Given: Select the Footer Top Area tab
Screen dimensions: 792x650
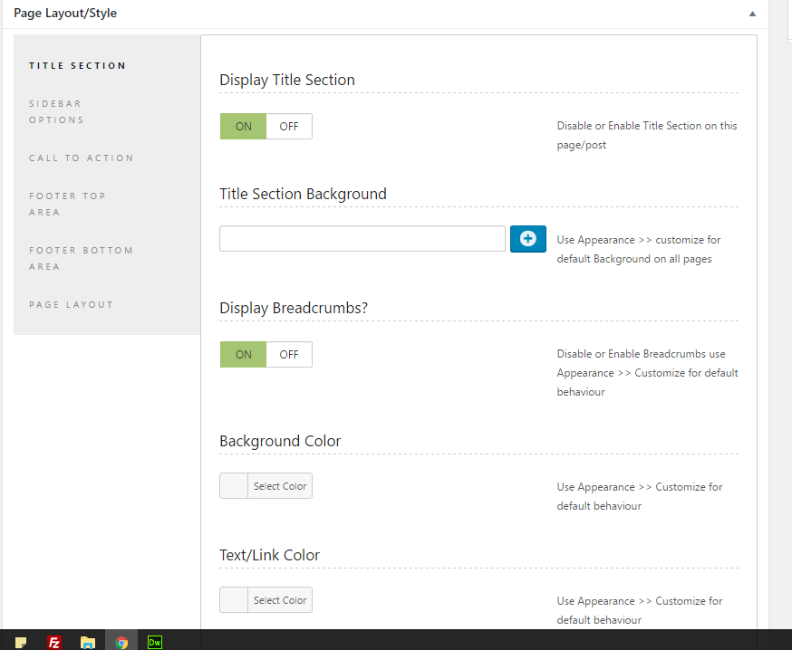Looking at the screenshot, I should [67, 204].
